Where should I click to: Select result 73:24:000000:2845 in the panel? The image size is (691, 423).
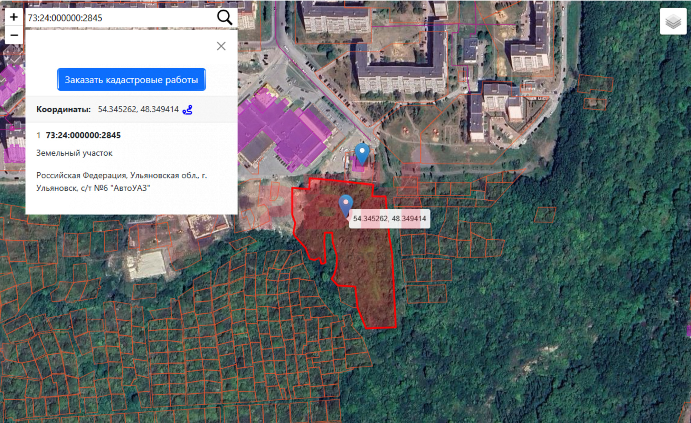point(83,135)
